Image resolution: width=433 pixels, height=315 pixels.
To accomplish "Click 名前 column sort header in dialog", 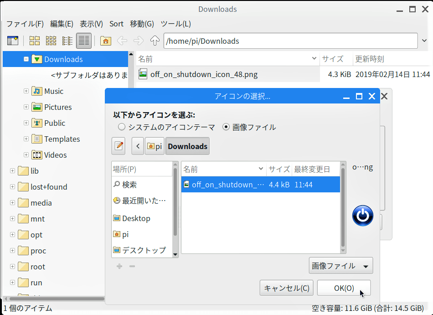I will [x=223, y=169].
